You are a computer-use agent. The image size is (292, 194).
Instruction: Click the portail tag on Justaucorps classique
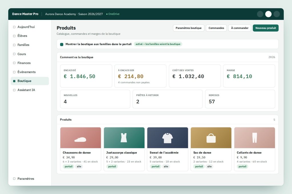tap(112, 166)
